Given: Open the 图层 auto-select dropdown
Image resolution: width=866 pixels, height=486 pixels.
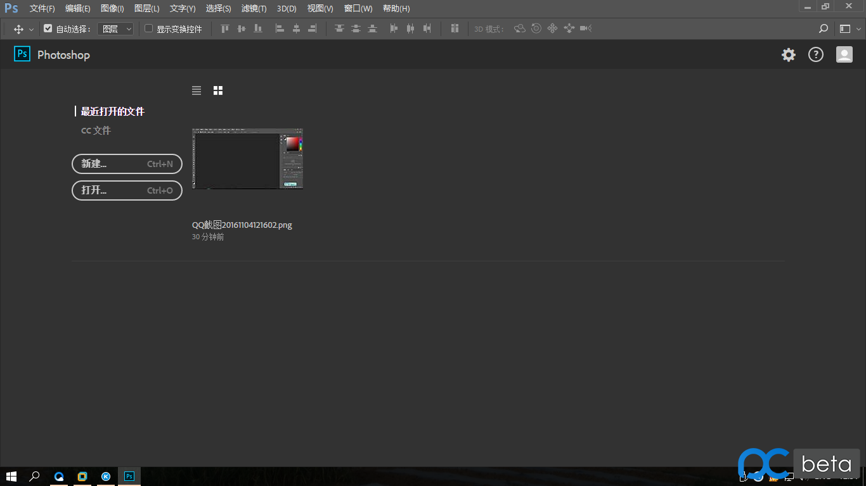Looking at the screenshot, I should click(x=115, y=28).
